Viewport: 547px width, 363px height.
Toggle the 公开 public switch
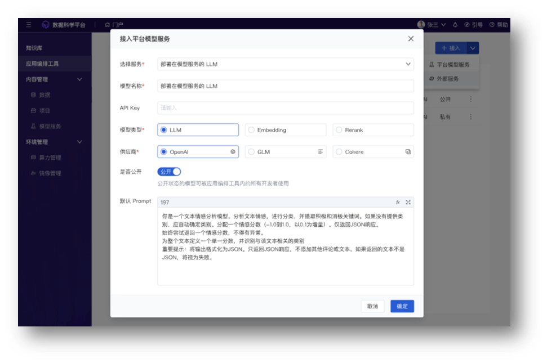[169, 172]
